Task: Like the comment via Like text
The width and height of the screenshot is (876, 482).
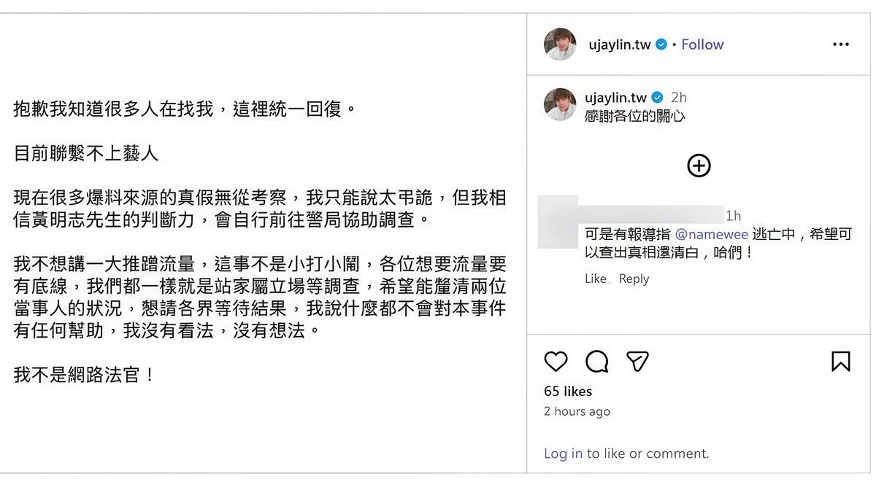Action: tap(595, 279)
